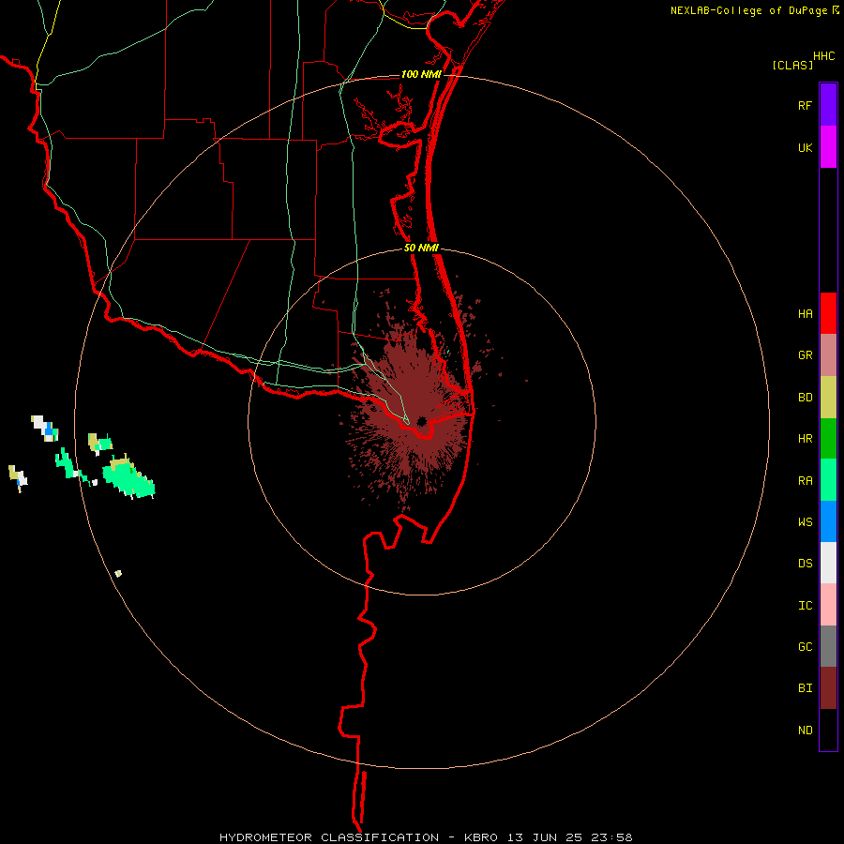This screenshot has width=844, height=844.
Task: Click the DS white legend color swatch
Action: 828,563
